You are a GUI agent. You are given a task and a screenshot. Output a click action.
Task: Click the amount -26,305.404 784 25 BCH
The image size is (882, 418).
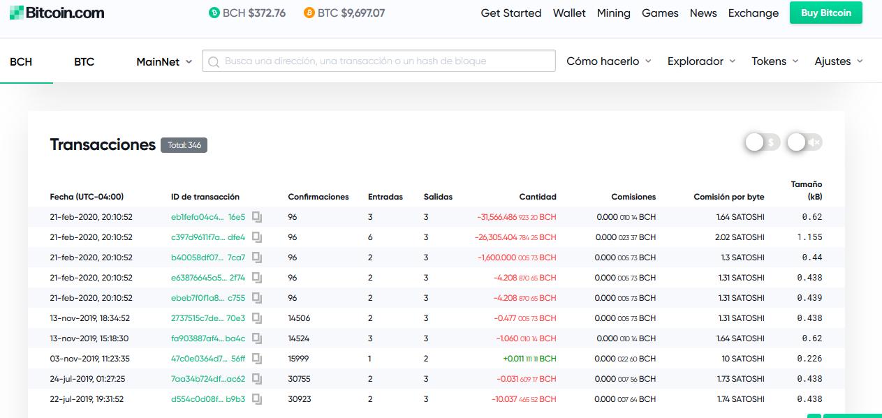pos(517,237)
